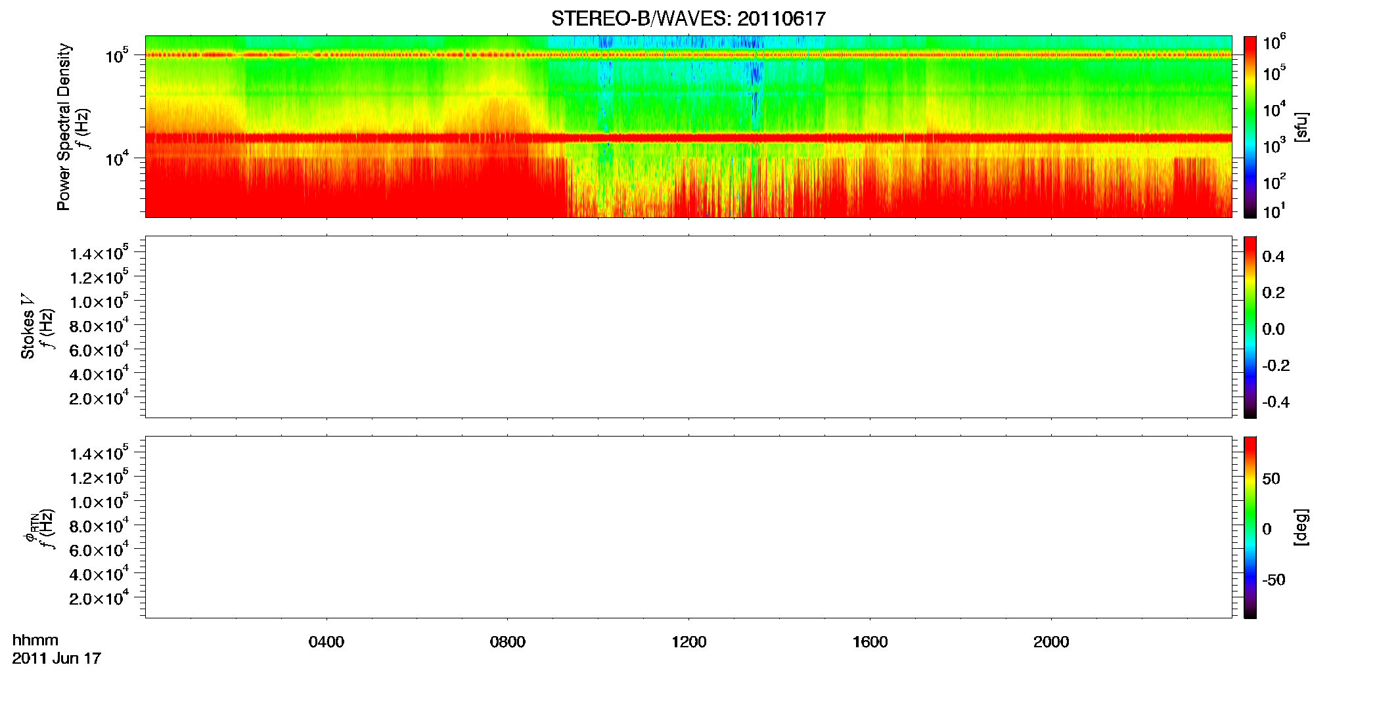
Task: Click the -0.4 label on Stokes colorbar
Action: pyautogui.click(x=1276, y=402)
